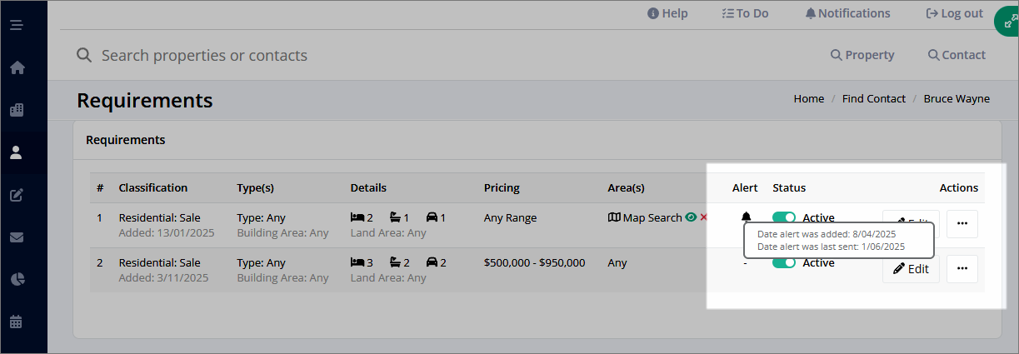Open the calendar icon in sidebar
The image size is (1019, 354).
[x=16, y=322]
